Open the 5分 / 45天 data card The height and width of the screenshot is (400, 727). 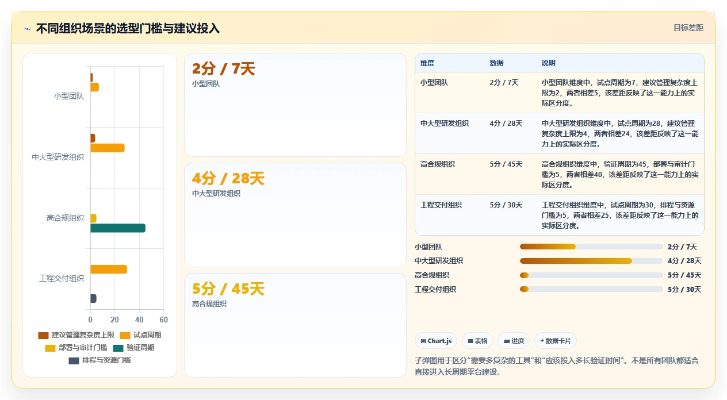coord(295,325)
